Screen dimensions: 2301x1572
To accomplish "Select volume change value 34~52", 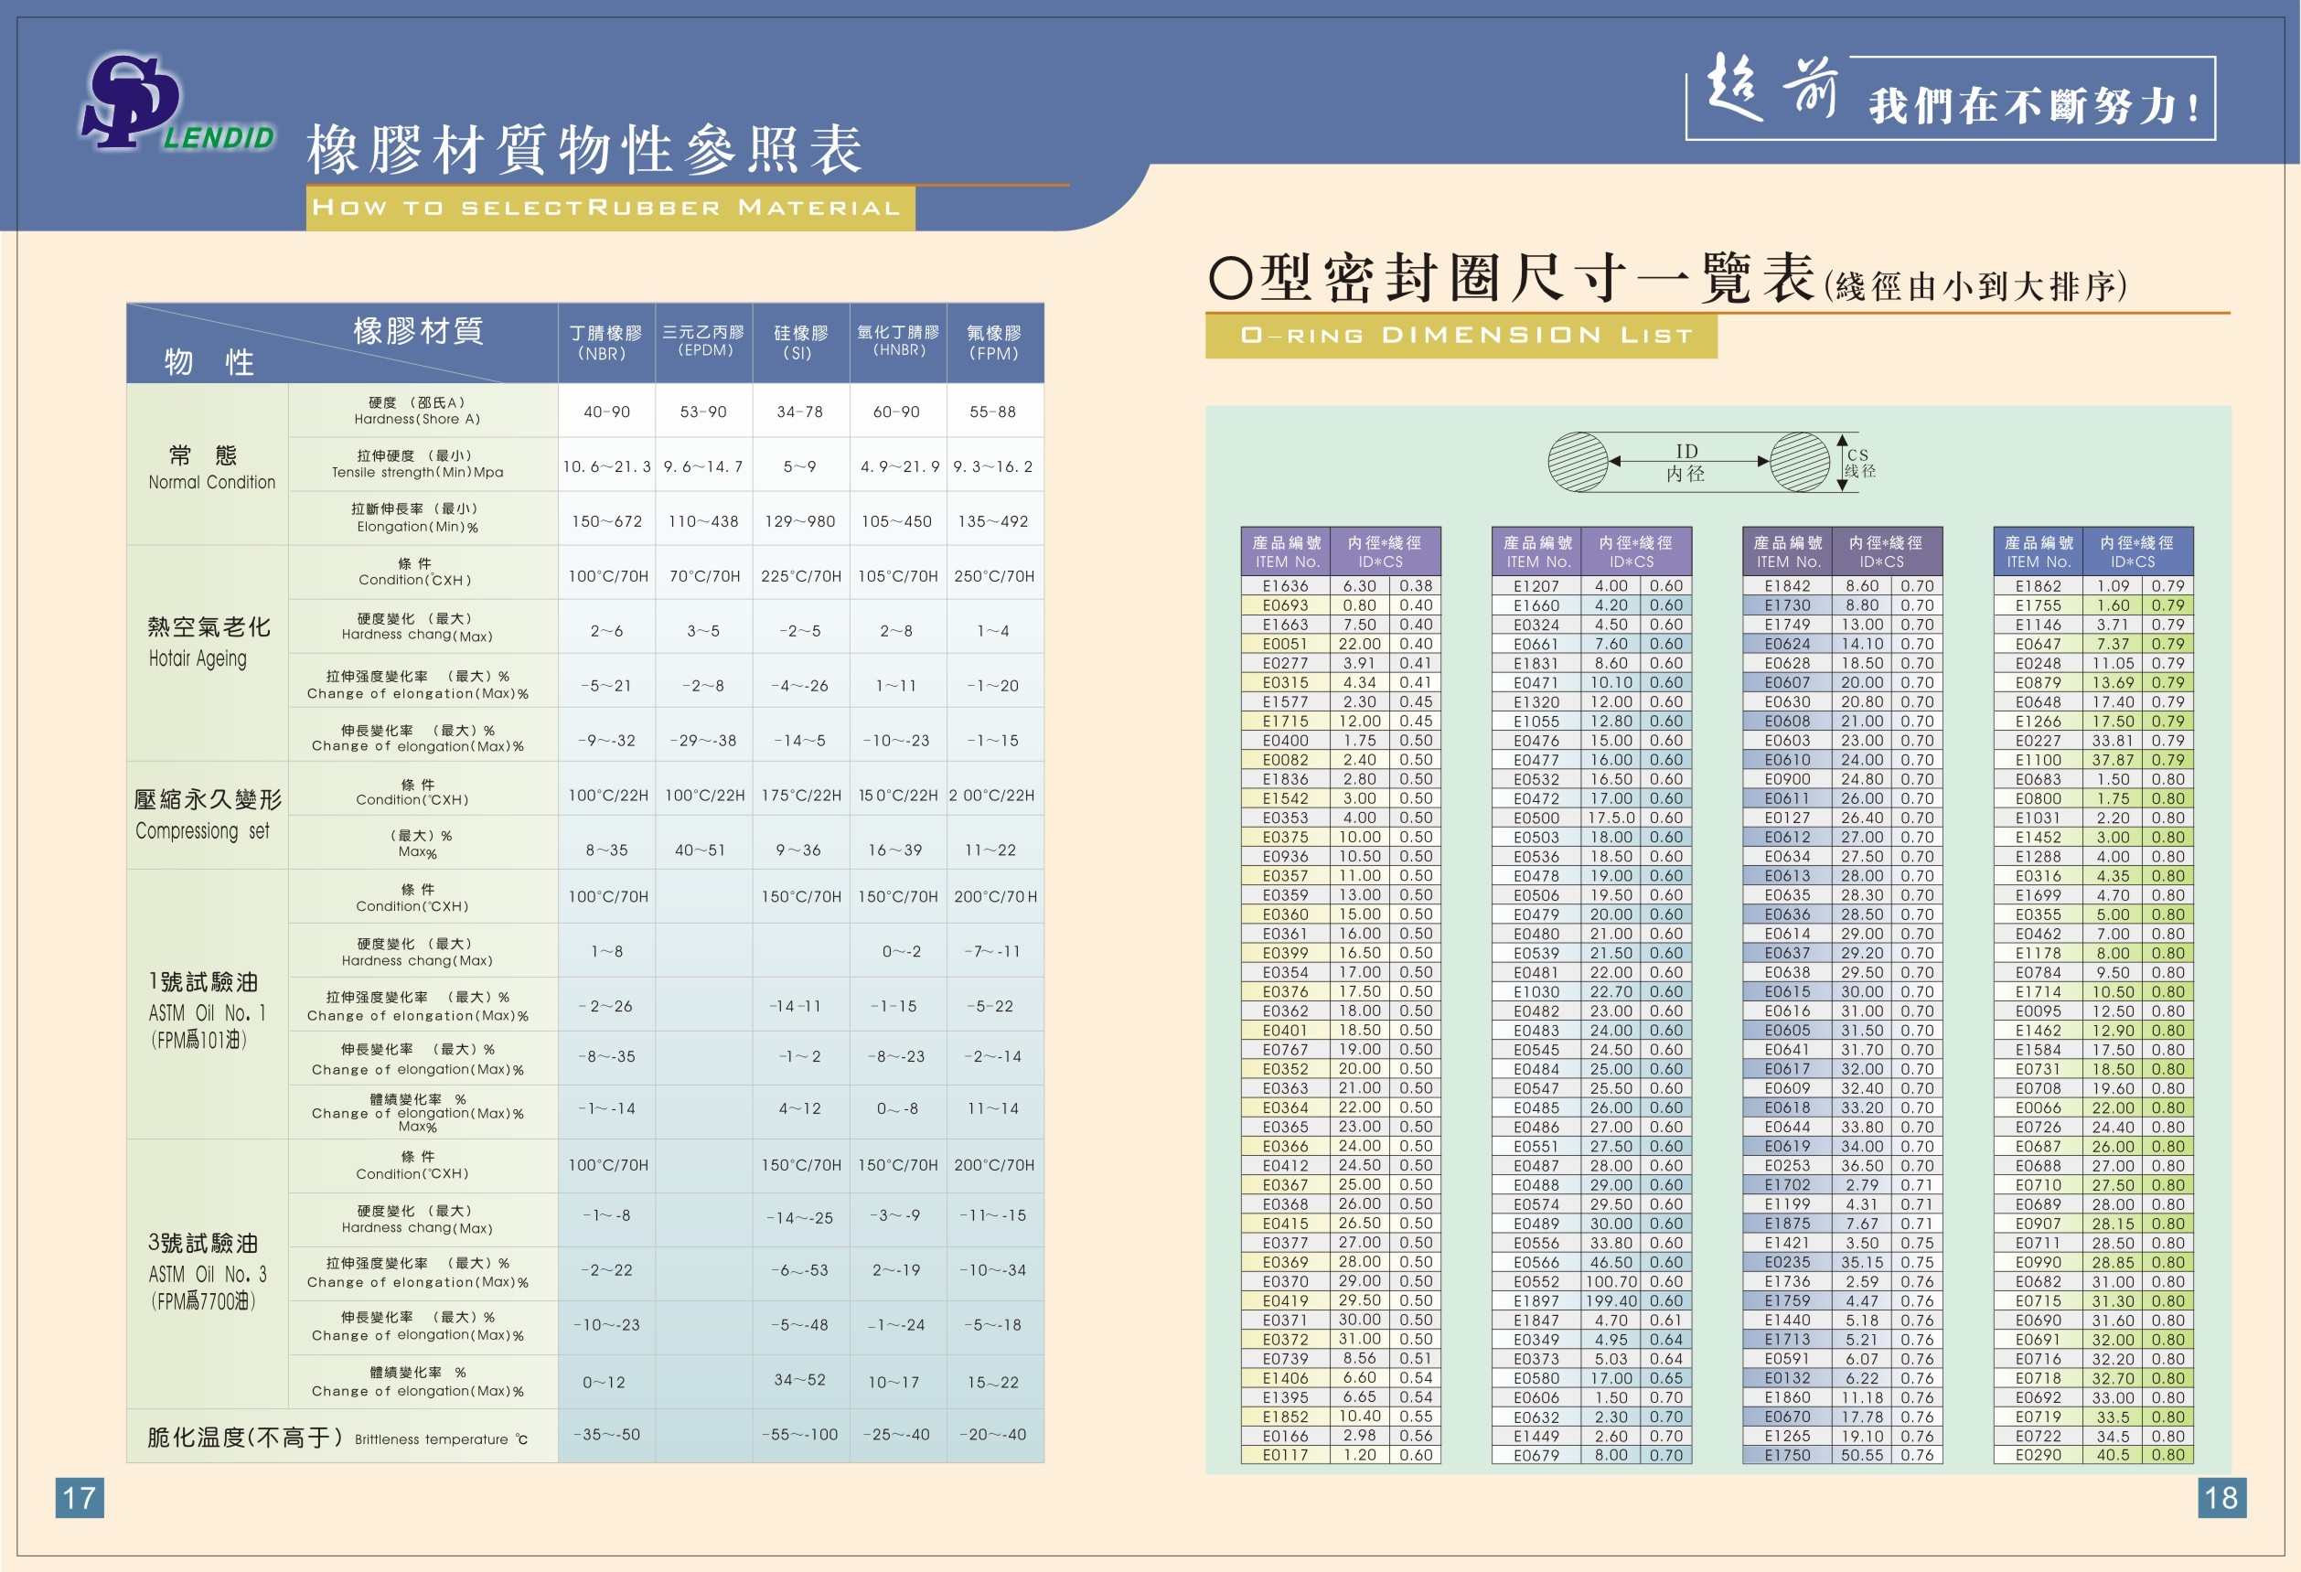I will pyautogui.click(x=800, y=1380).
